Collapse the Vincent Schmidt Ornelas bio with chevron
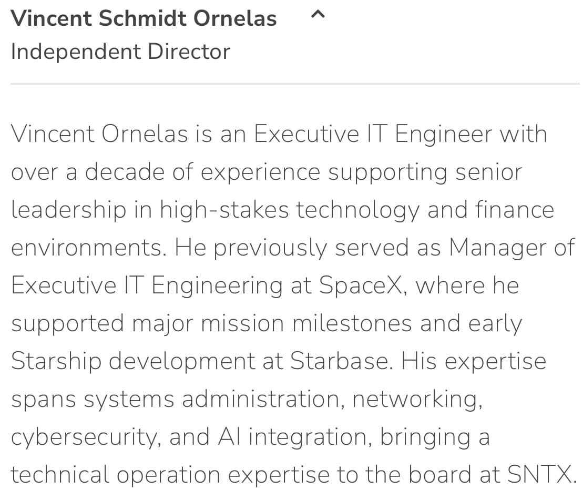Screen dimensions: 583x500 [x=318, y=15]
